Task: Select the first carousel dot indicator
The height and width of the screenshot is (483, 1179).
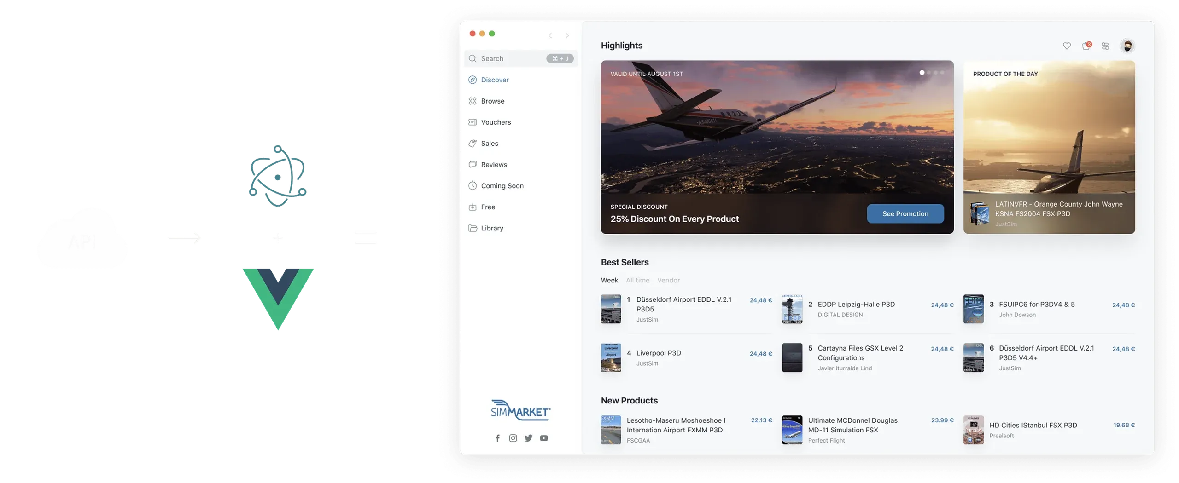Action: (922, 72)
